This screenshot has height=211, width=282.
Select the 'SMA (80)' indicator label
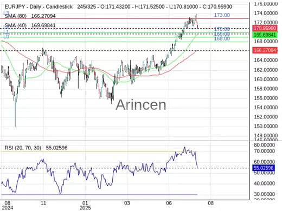(x=16, y=16)
